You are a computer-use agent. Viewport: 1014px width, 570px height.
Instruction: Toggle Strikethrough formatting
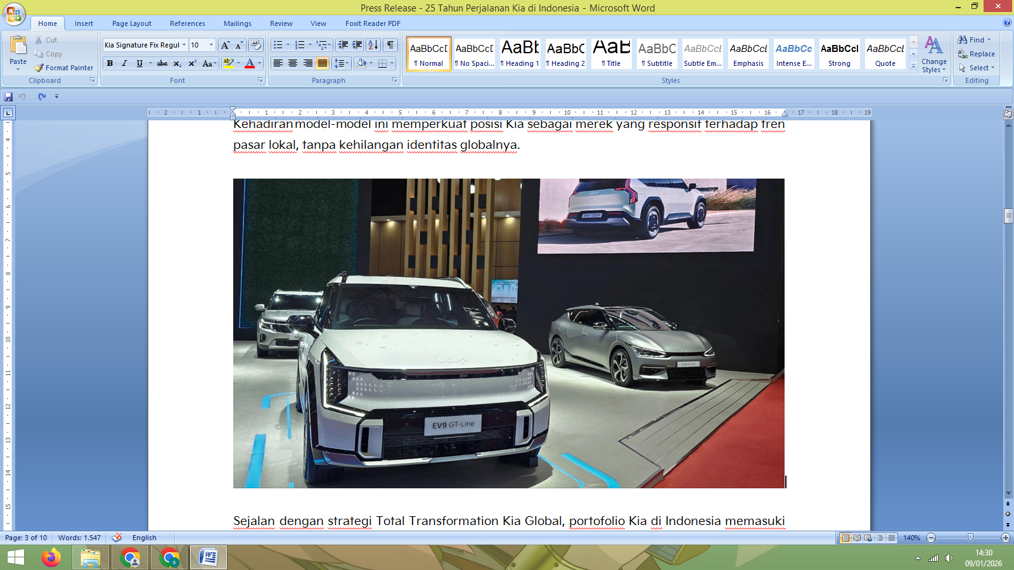coord(162,63)
